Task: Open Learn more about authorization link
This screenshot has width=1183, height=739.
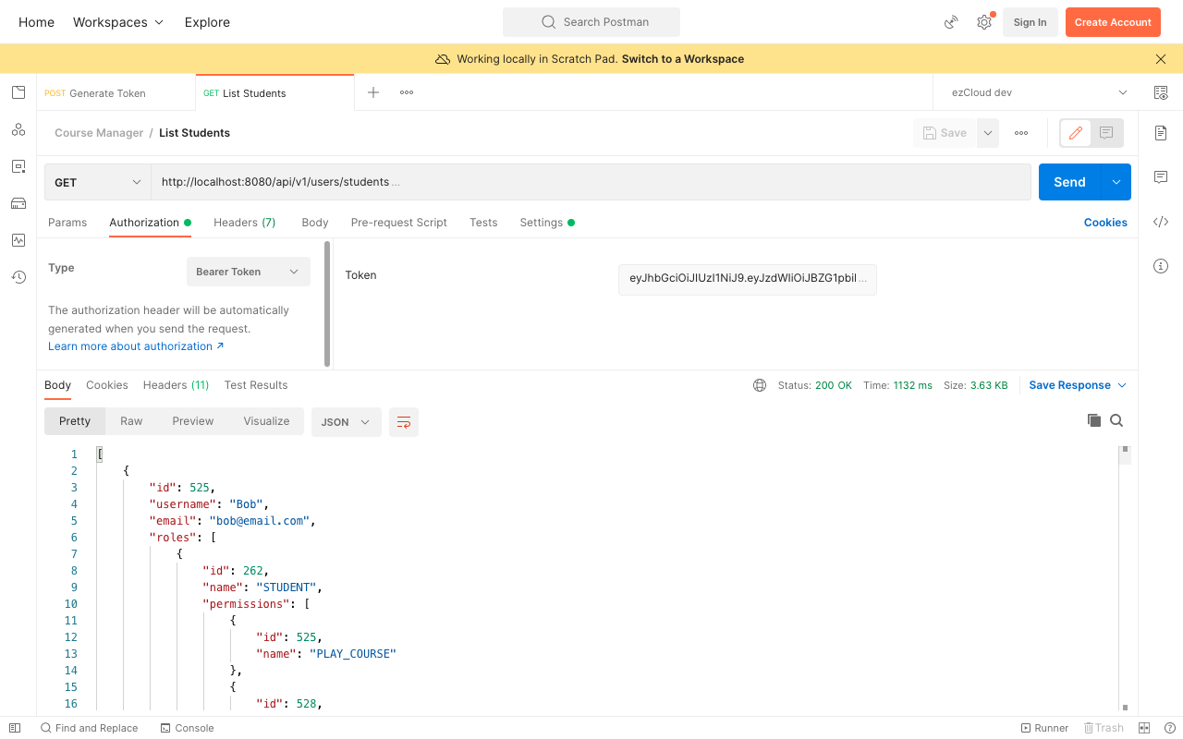Action: (x=136, y=346)
